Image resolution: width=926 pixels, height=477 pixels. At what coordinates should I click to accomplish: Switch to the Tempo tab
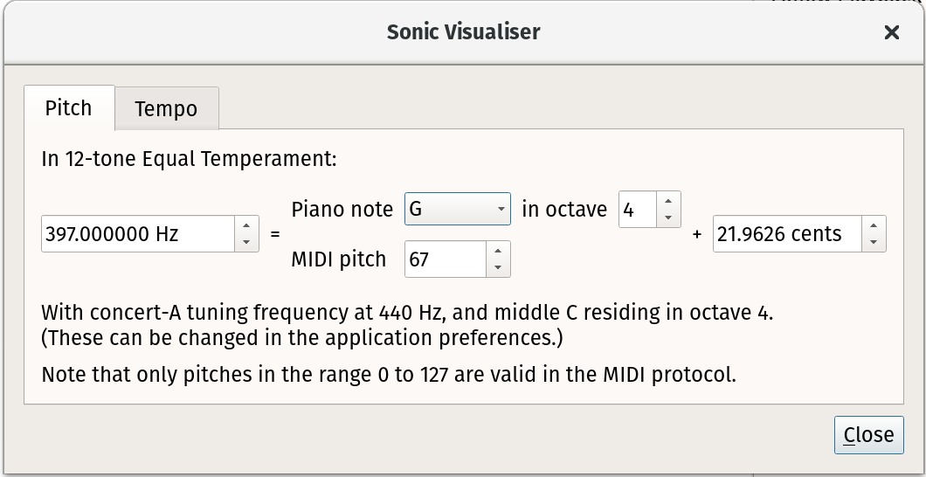click(x=166, y=109)
